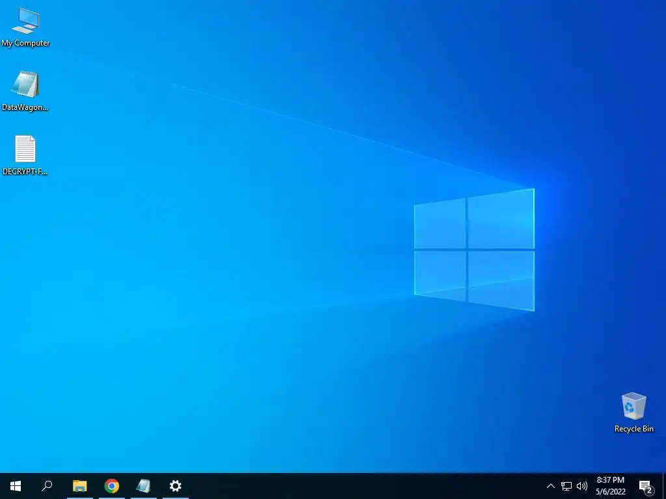666x499 pixels.
Task: Show hidden system tray icons
Action: click(550, 486)
